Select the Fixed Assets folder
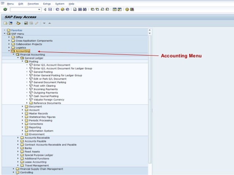The width and height of the screenshot is (234, 175). click(x=32, y=152)
